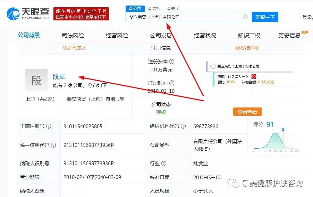313x197 pixels.
Task: Click the 核准日期 value 2010-02-10
Action: [207, 177]
